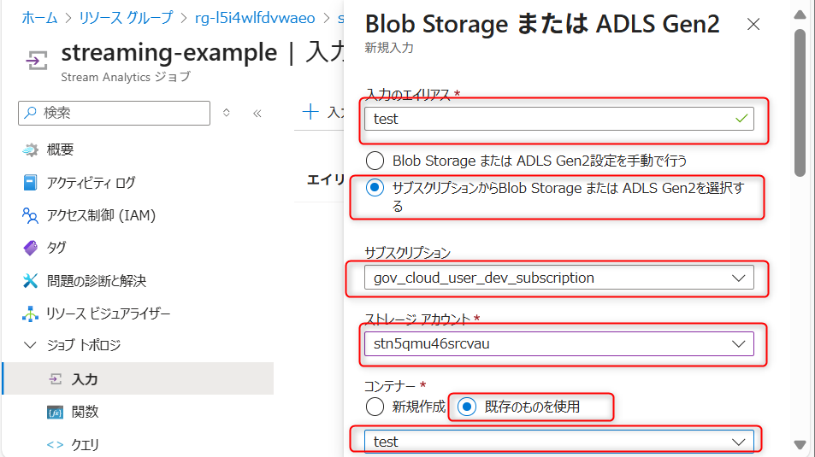The width and height of the screenshot is (815, 457).
Task: Open クエリ in the job topology menu
Action: point(85,444)
